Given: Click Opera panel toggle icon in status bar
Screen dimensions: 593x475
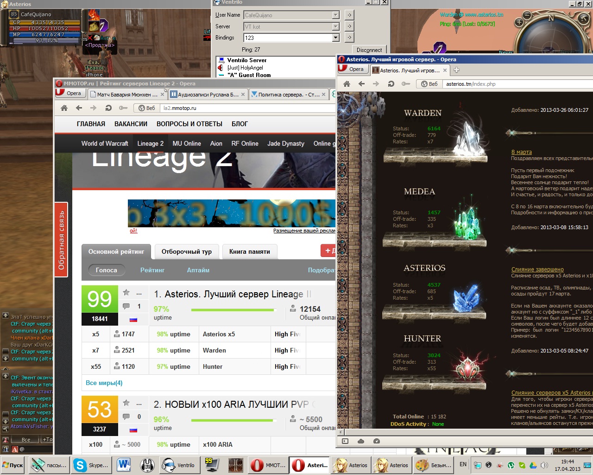Looking at the screenshot, I should 345,441.
